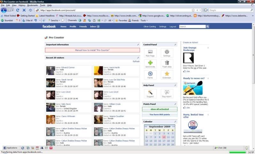This screenshot has width=255, height=154.
Task: Open the Help menu
Action: click(49, 5)
